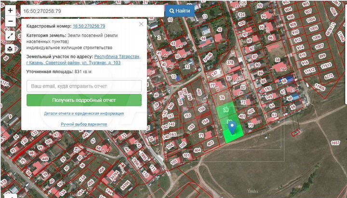Select parcel labeled 6272 on map
Screen dimensions: 347x198
329,77
